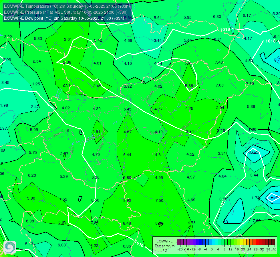280x257 pixels.
Task: Click the Tolna county label on map
Action: 100,148
